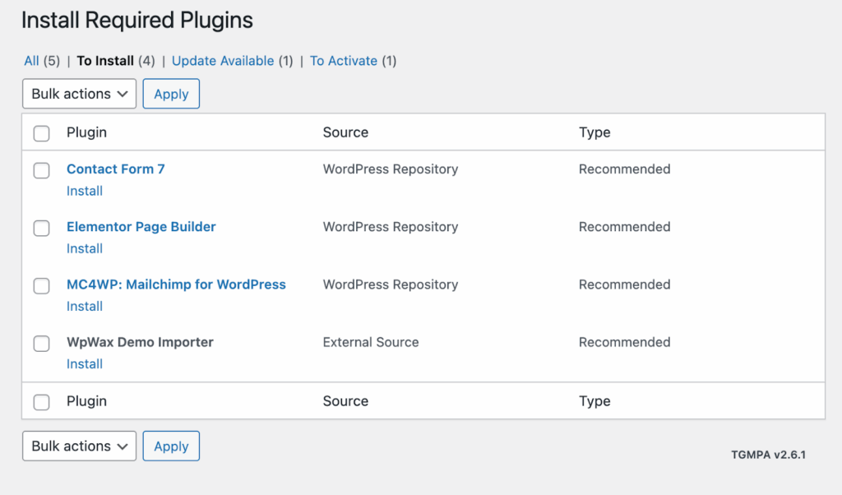Open the Contact Form 7 plugin link
The width and height of the screenshot is (842, 495).
point(115,169)
